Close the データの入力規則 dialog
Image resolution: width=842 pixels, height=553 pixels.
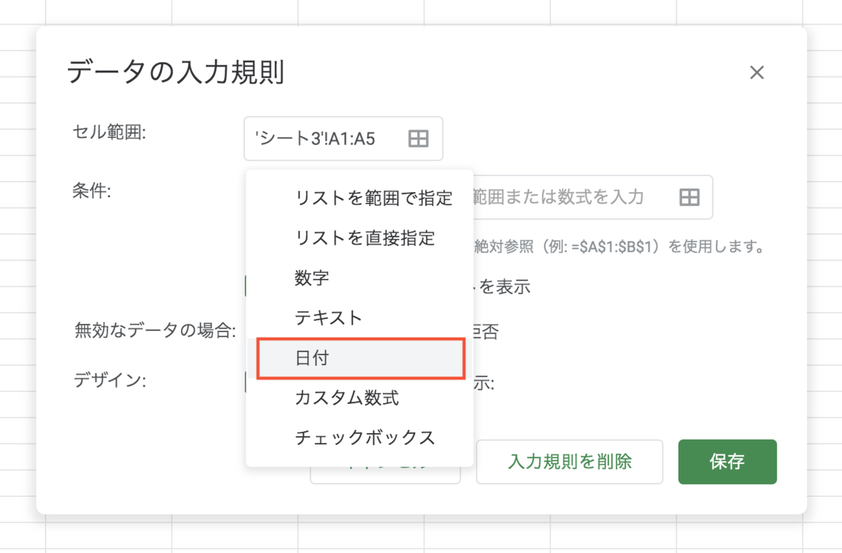pos(756,73)
